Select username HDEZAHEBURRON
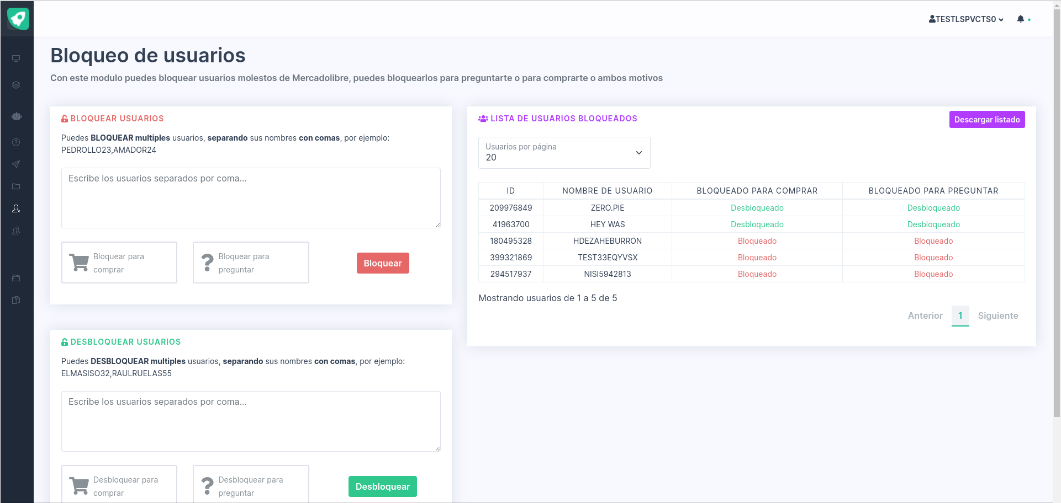 click(x=608, y=241)
